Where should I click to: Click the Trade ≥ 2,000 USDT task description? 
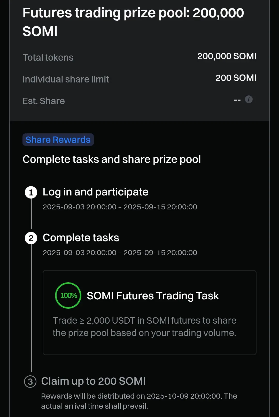[144, 327]
